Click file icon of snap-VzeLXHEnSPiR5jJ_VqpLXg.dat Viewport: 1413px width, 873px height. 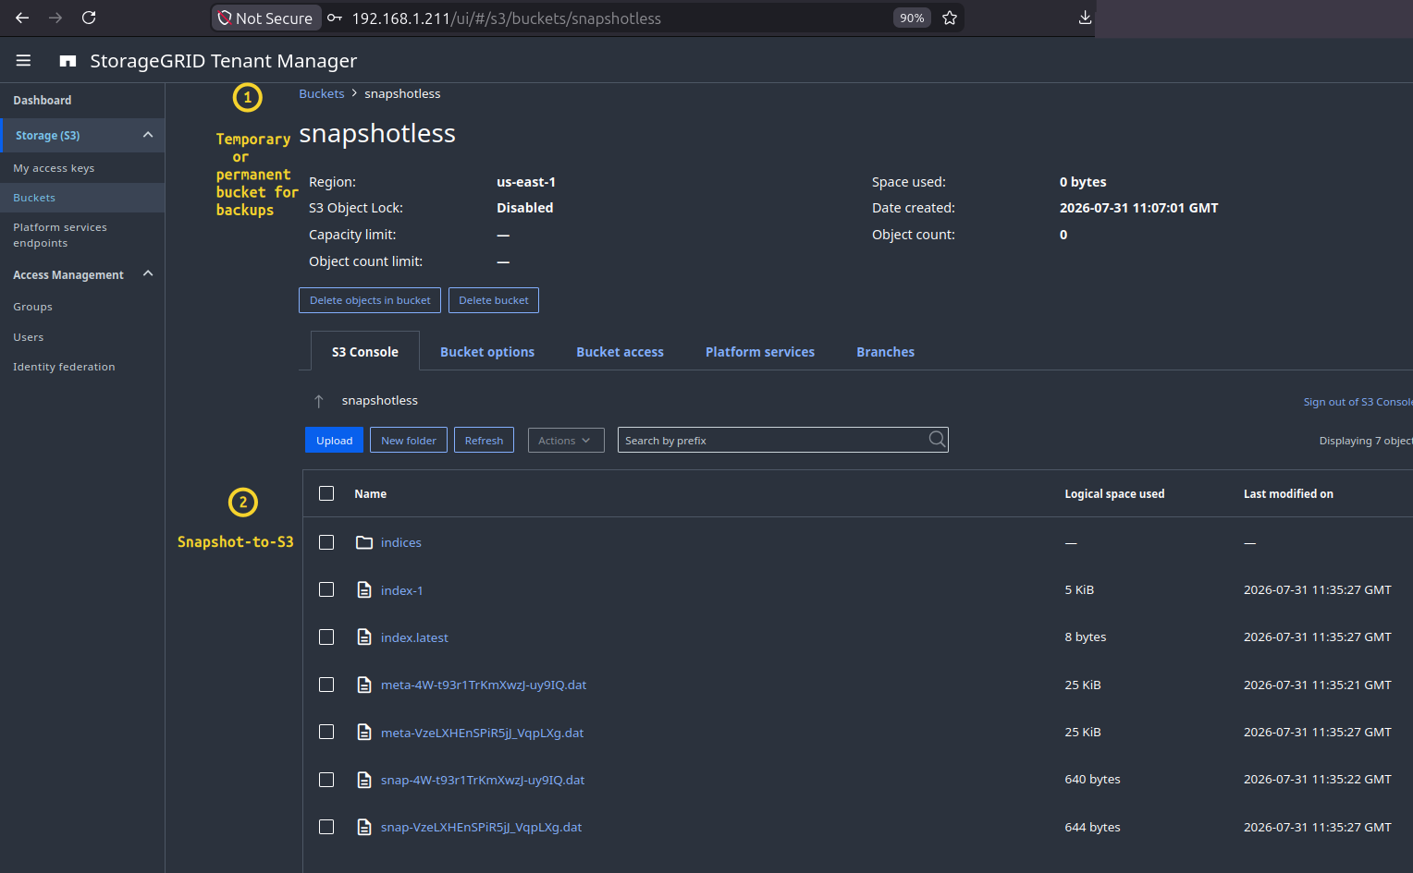[364, 827]
